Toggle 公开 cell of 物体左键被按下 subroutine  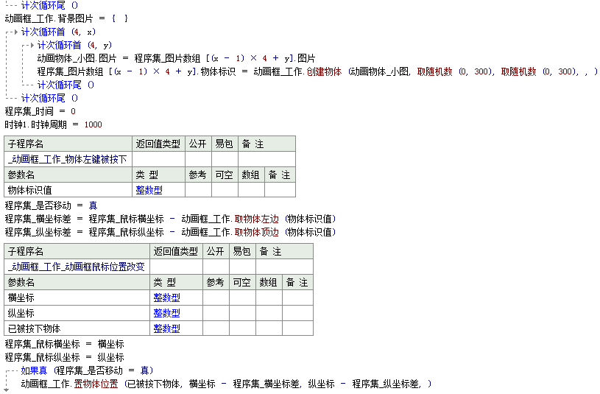198,159
